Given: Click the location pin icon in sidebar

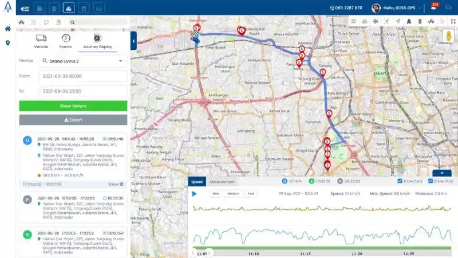Looking at the screenshot, I should (x=7, y=43).
